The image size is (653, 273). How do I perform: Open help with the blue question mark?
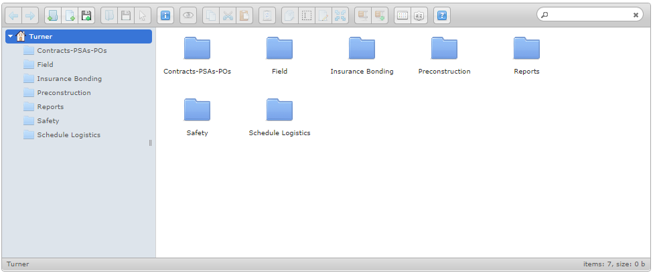pyautogui.click(x=442, y=16)
